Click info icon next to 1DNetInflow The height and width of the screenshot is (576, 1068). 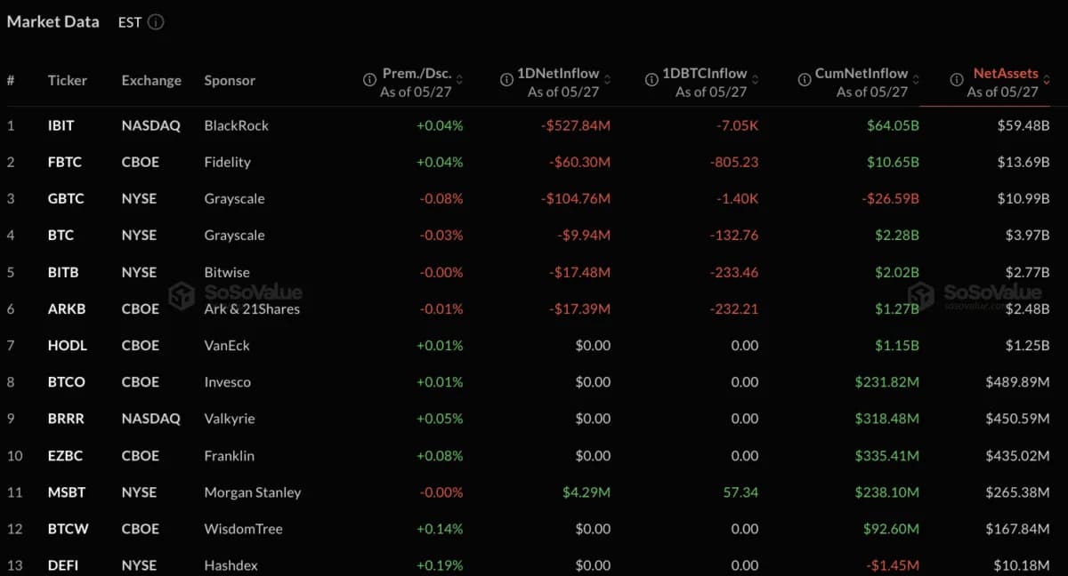coord(505,80)
